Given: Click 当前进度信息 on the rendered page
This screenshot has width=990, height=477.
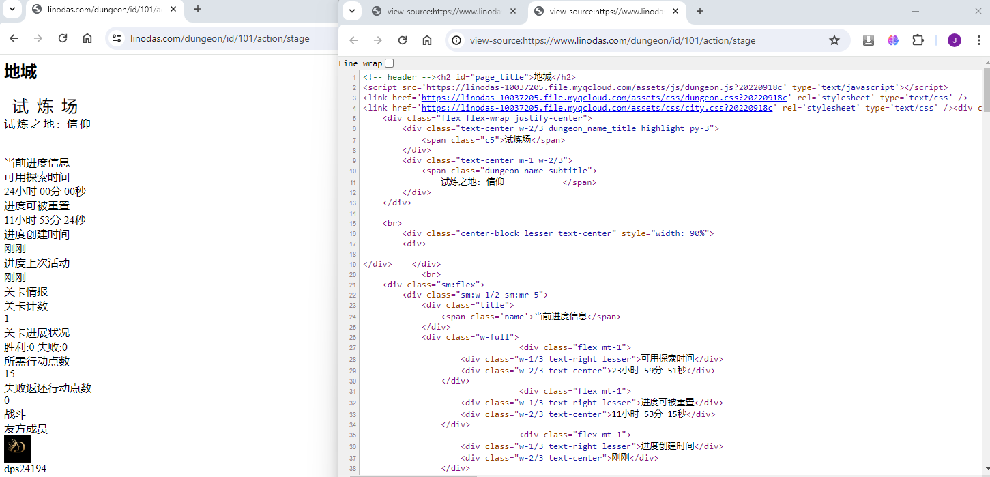Looking at the screenshot, I should point(37,163).
